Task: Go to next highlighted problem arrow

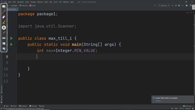Action: [x=193, y=13]
